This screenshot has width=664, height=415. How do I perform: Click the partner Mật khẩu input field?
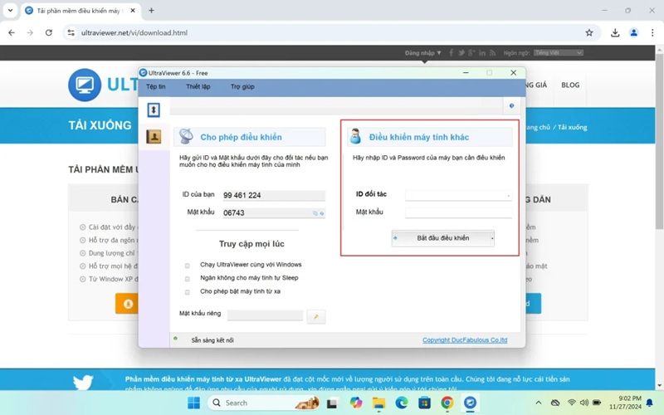click(458, 212)
